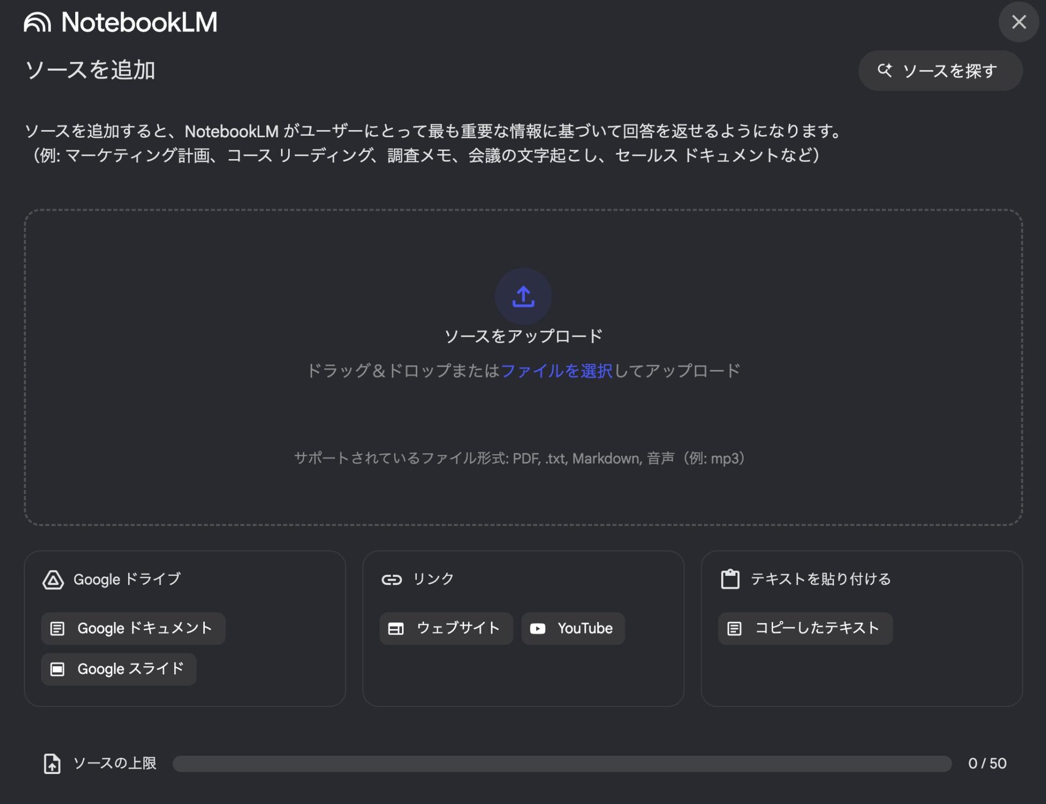Open the ソースを探す source search button
The height and width of the screenshot is (804, 1046).
pyautogui.click(x=940, y=71)
